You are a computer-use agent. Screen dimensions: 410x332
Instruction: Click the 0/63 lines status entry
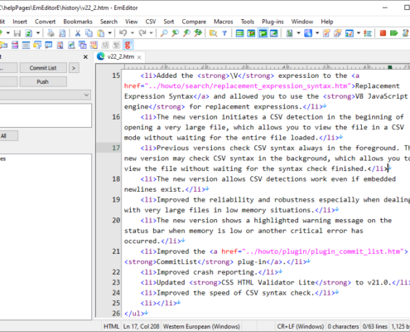point(375,326)
